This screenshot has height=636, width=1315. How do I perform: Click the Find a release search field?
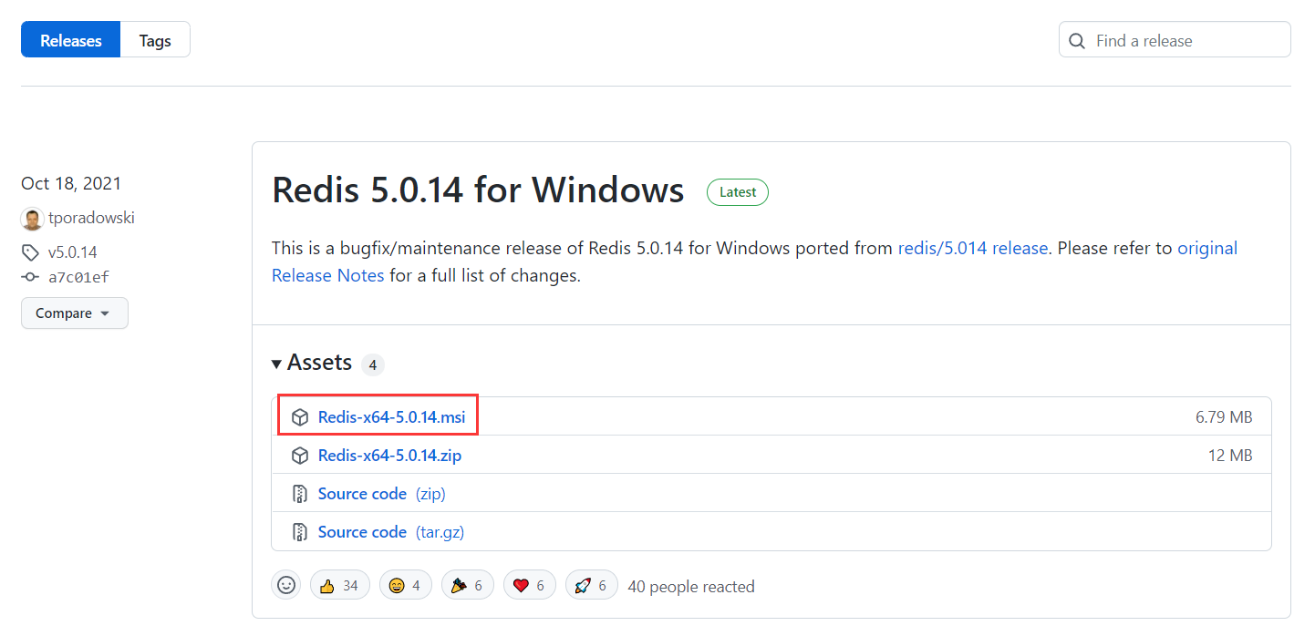(x=1186, y=41)
